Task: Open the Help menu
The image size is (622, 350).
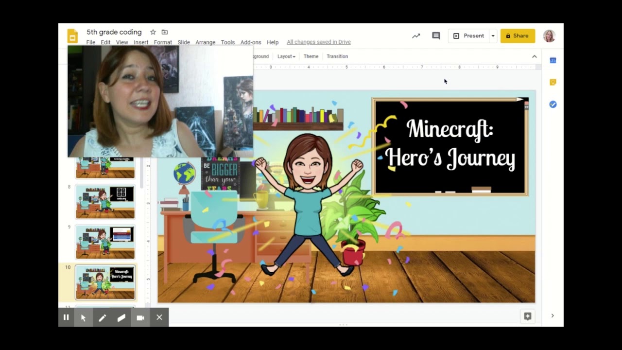Action: [x=273, y=42]
